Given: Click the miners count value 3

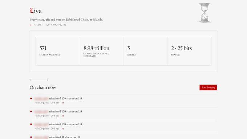Looking at the screenshot, I should click(129, 48).
